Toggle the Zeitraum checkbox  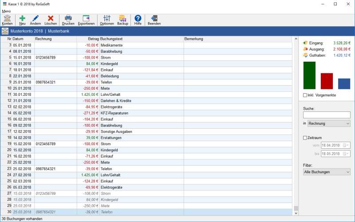(x=305, y=138)
